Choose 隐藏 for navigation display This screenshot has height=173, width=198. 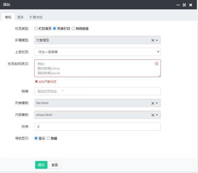pyautogui.click(x=48, y=138)
